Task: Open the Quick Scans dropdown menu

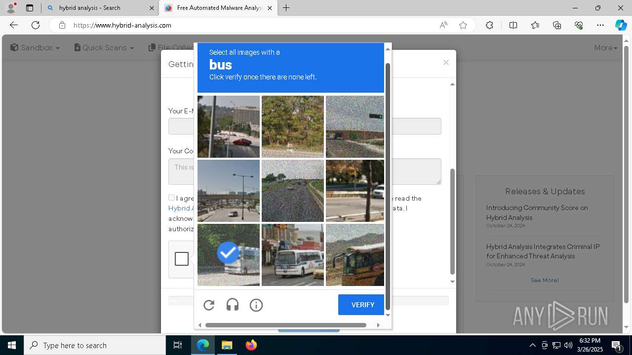Action: pyautogui.click(x=104, y=48)
